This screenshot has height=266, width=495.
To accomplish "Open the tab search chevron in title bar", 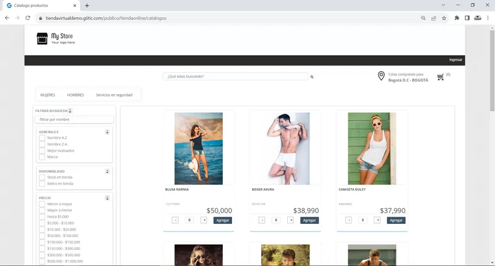I will coord(443,5).
